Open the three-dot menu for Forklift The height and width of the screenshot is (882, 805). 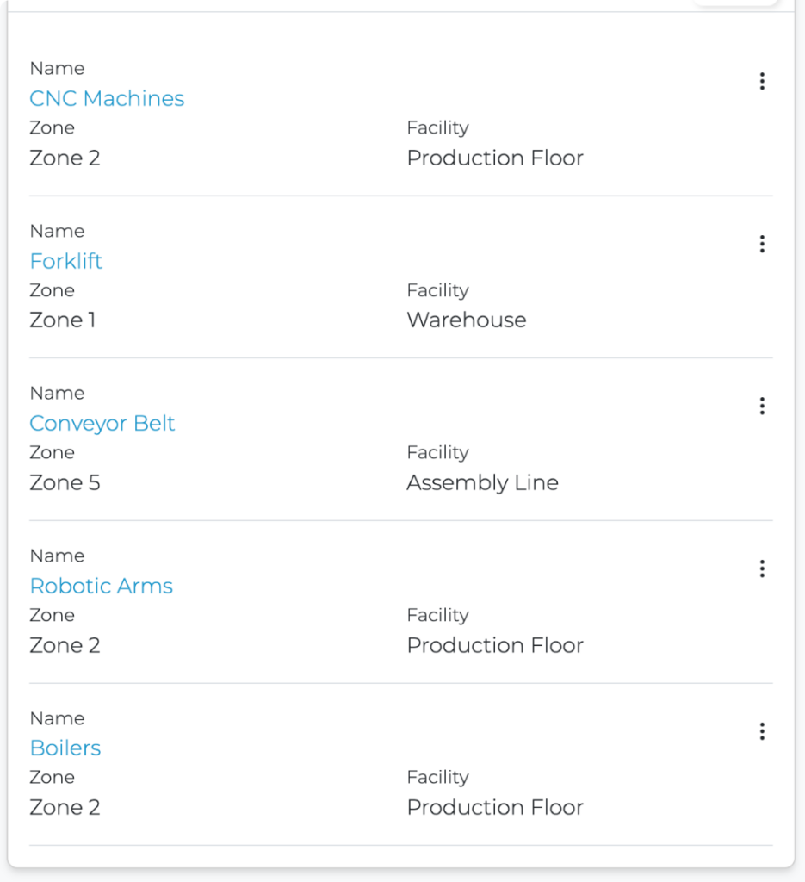pos(762,245)
